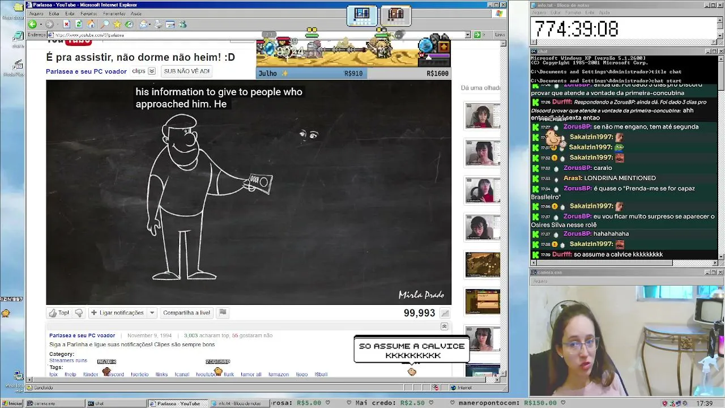This screenshot has width=725, height=408.
Task: Open the Ligar notificações dropdown arrow
Action: tap(152, 313)
